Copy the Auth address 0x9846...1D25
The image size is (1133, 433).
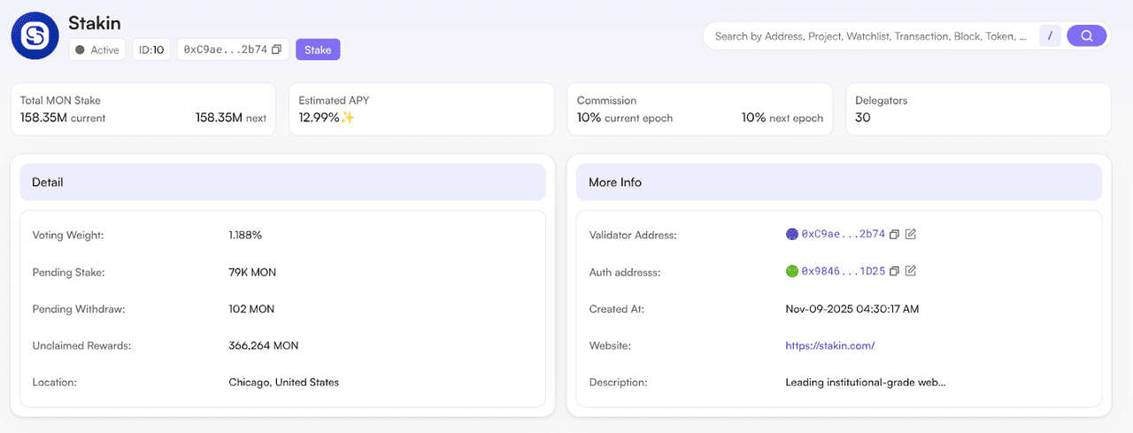pyautogui.click(x=894, y=271)
